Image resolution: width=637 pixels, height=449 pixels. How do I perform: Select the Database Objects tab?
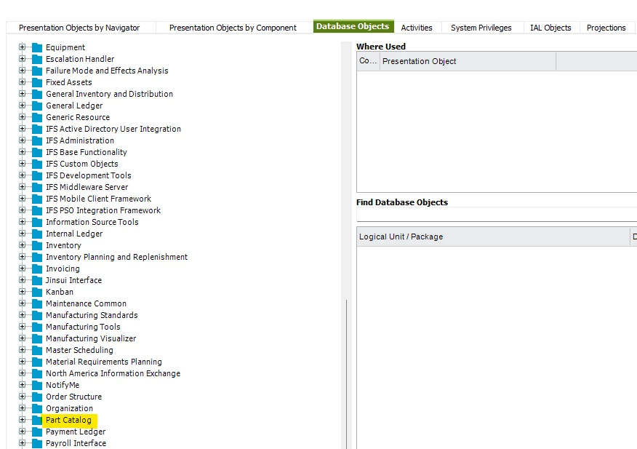353,26
